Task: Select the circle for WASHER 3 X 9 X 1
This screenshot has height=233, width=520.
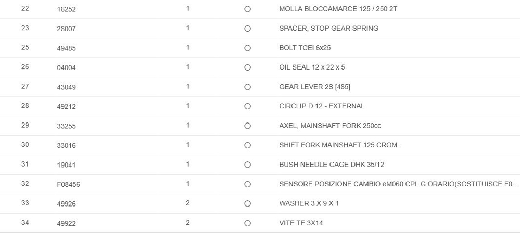Action: [x=247, y=203]
